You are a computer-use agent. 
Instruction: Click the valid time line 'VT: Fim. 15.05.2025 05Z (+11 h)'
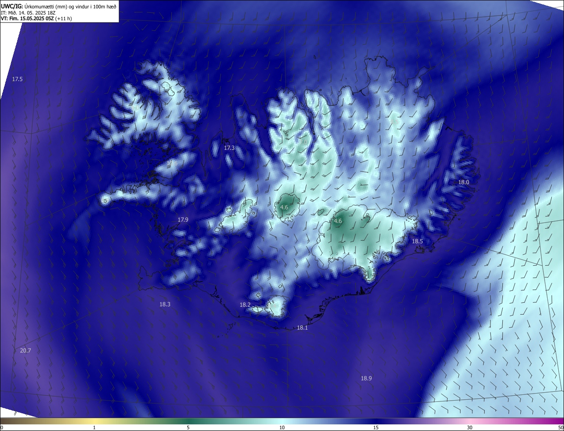tap(36, 19)
